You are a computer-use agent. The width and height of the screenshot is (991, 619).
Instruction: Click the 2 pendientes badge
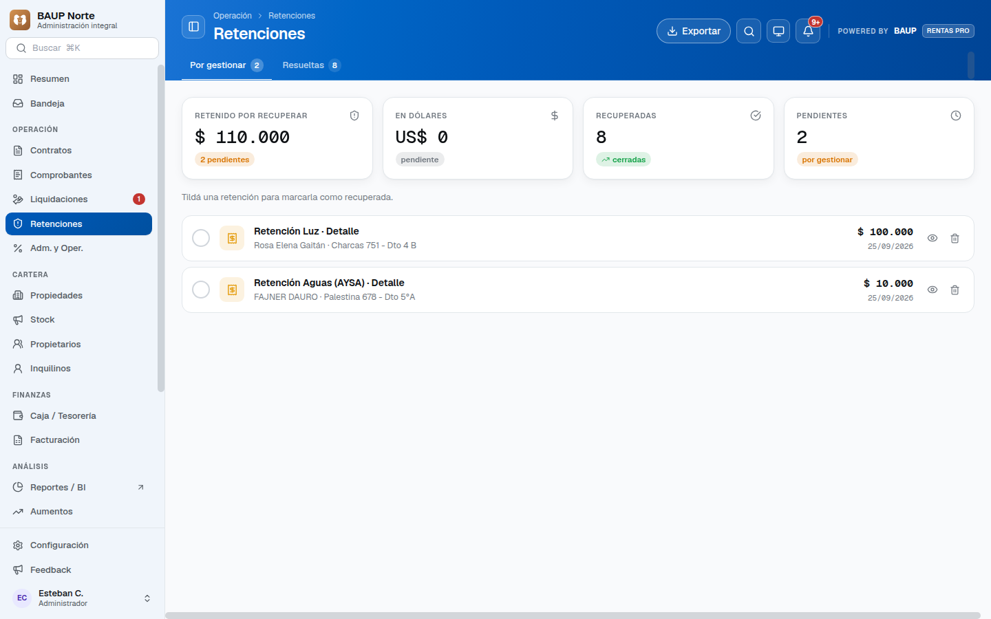click(224, 160)
